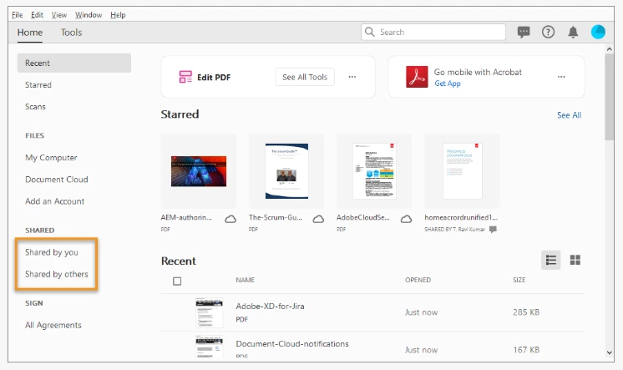Screen dimensions: 623x370
Task: Click Add an Account
Action: pyautogui.click(x=55, y=201)
